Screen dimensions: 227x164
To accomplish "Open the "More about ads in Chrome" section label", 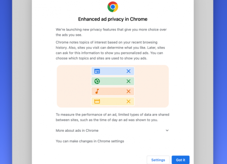I will click(x=77, y=130).
